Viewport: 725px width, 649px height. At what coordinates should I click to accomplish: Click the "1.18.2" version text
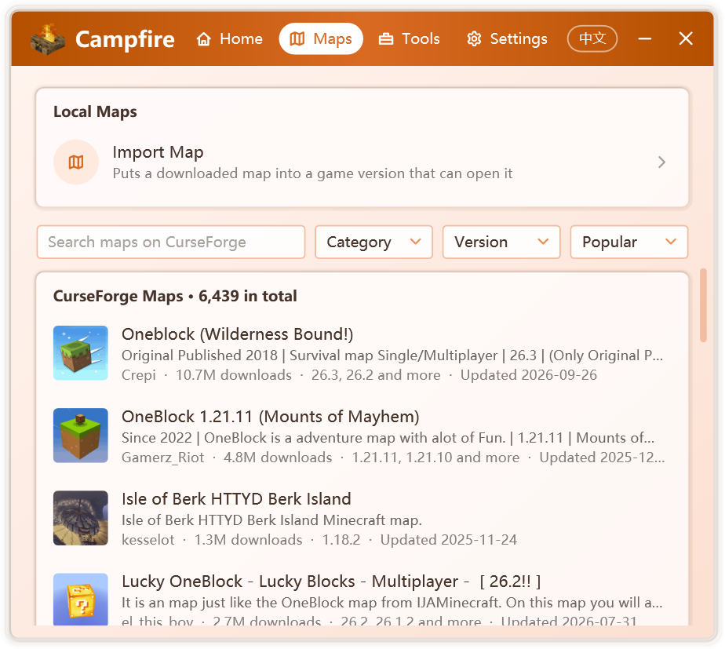tap(341, 540)
